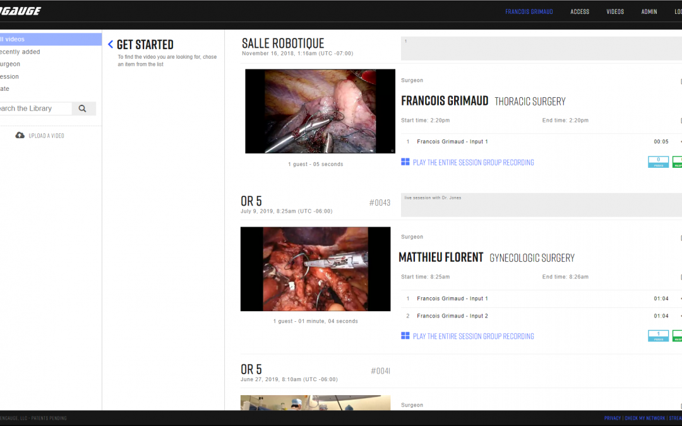Click the '1 guest - 05 seconds' caption
Viewport: 682px width, 426px height.
[x=316, y=164]
